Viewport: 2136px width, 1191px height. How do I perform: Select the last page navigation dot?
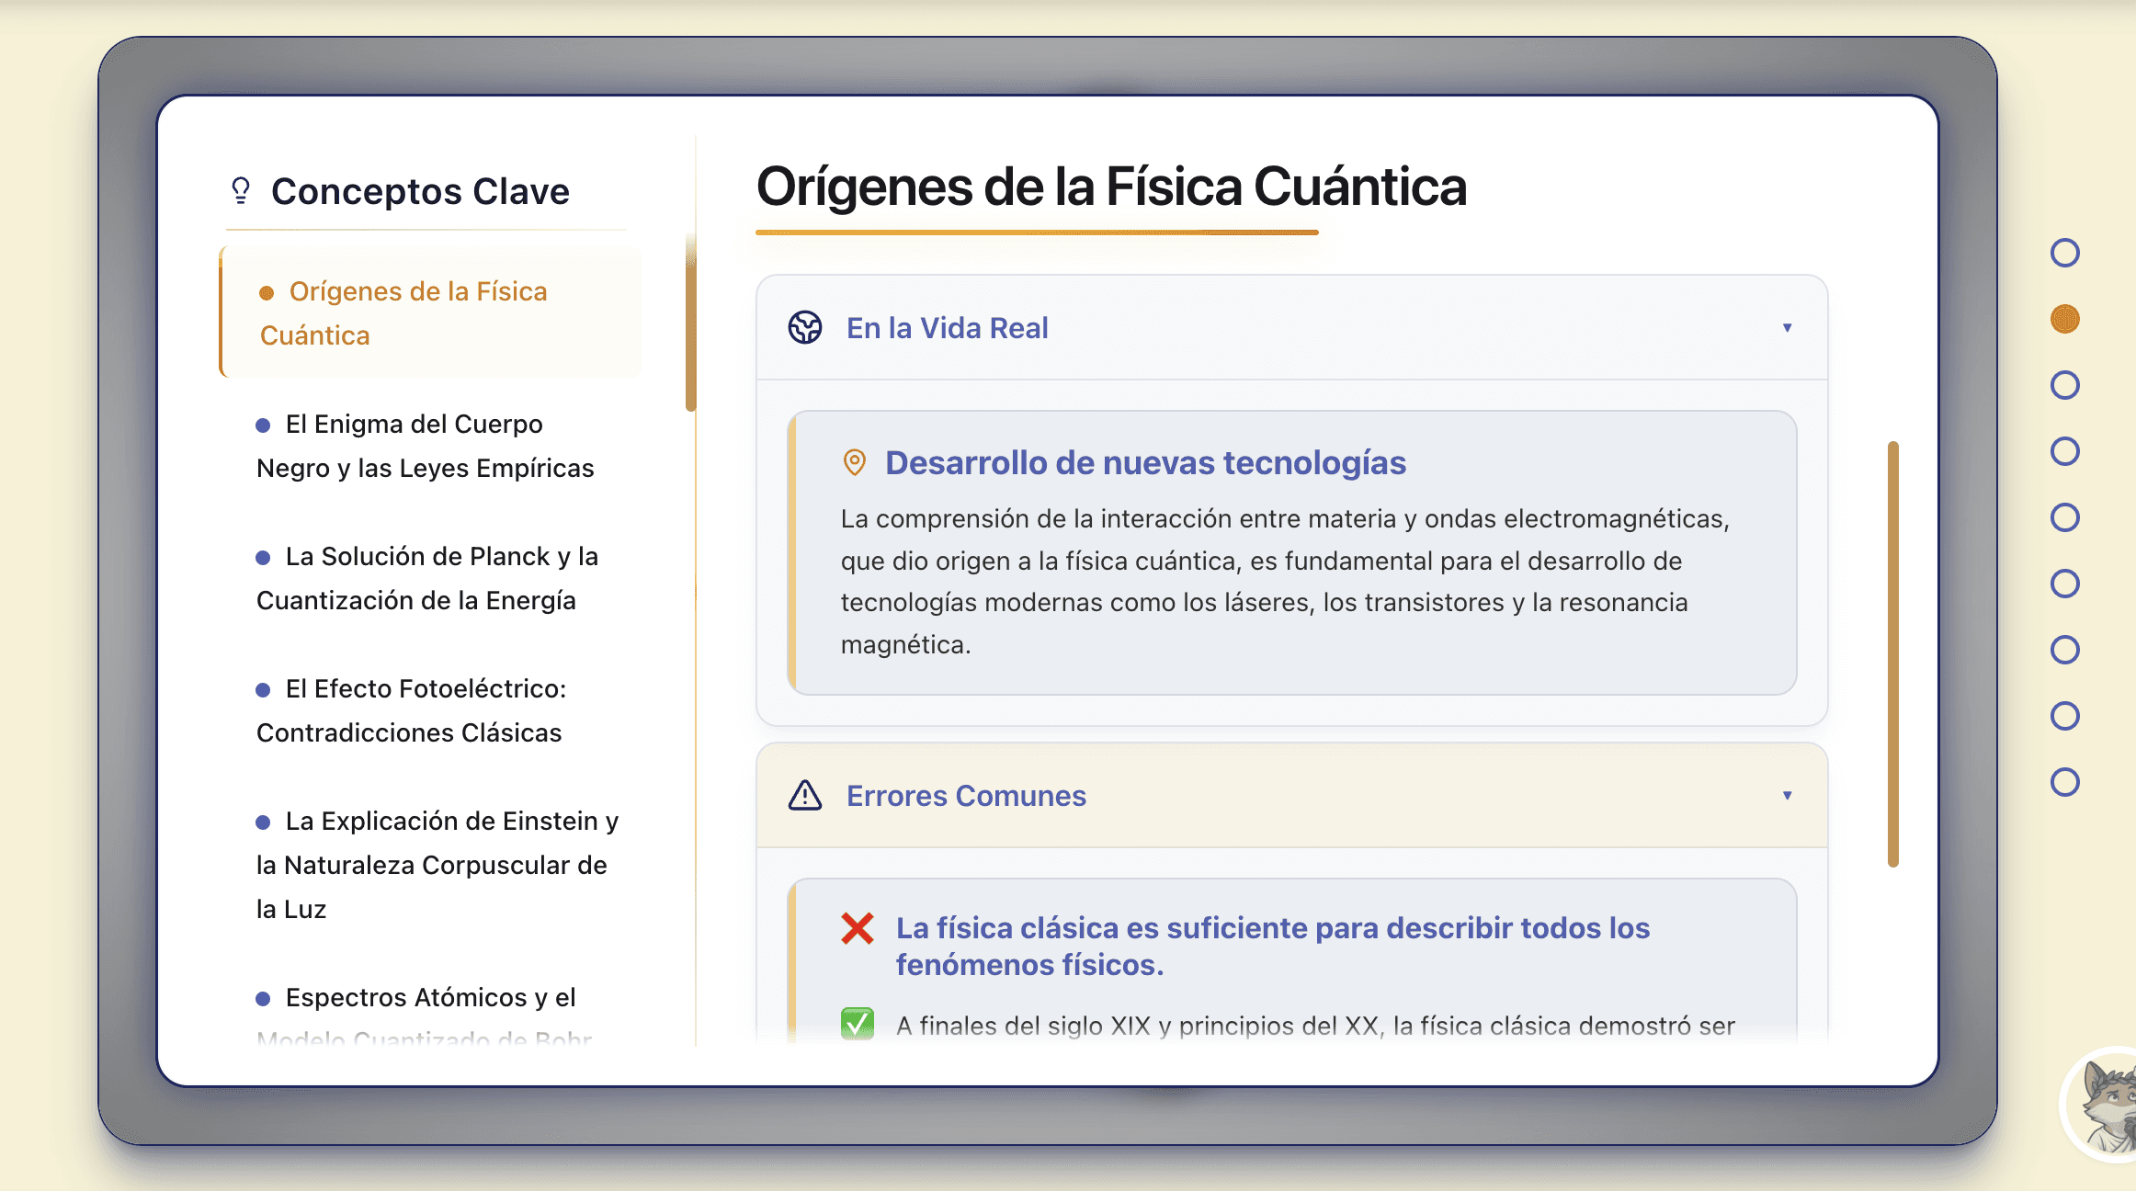2065,782
